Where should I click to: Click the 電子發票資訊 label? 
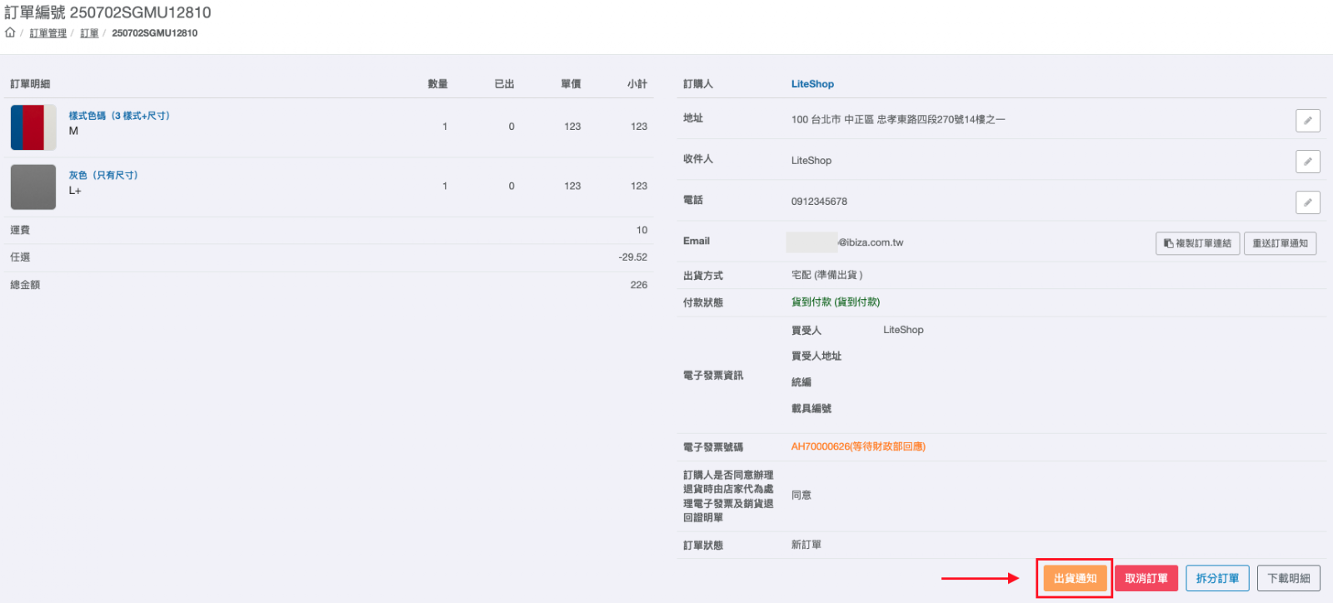[713, 376]
